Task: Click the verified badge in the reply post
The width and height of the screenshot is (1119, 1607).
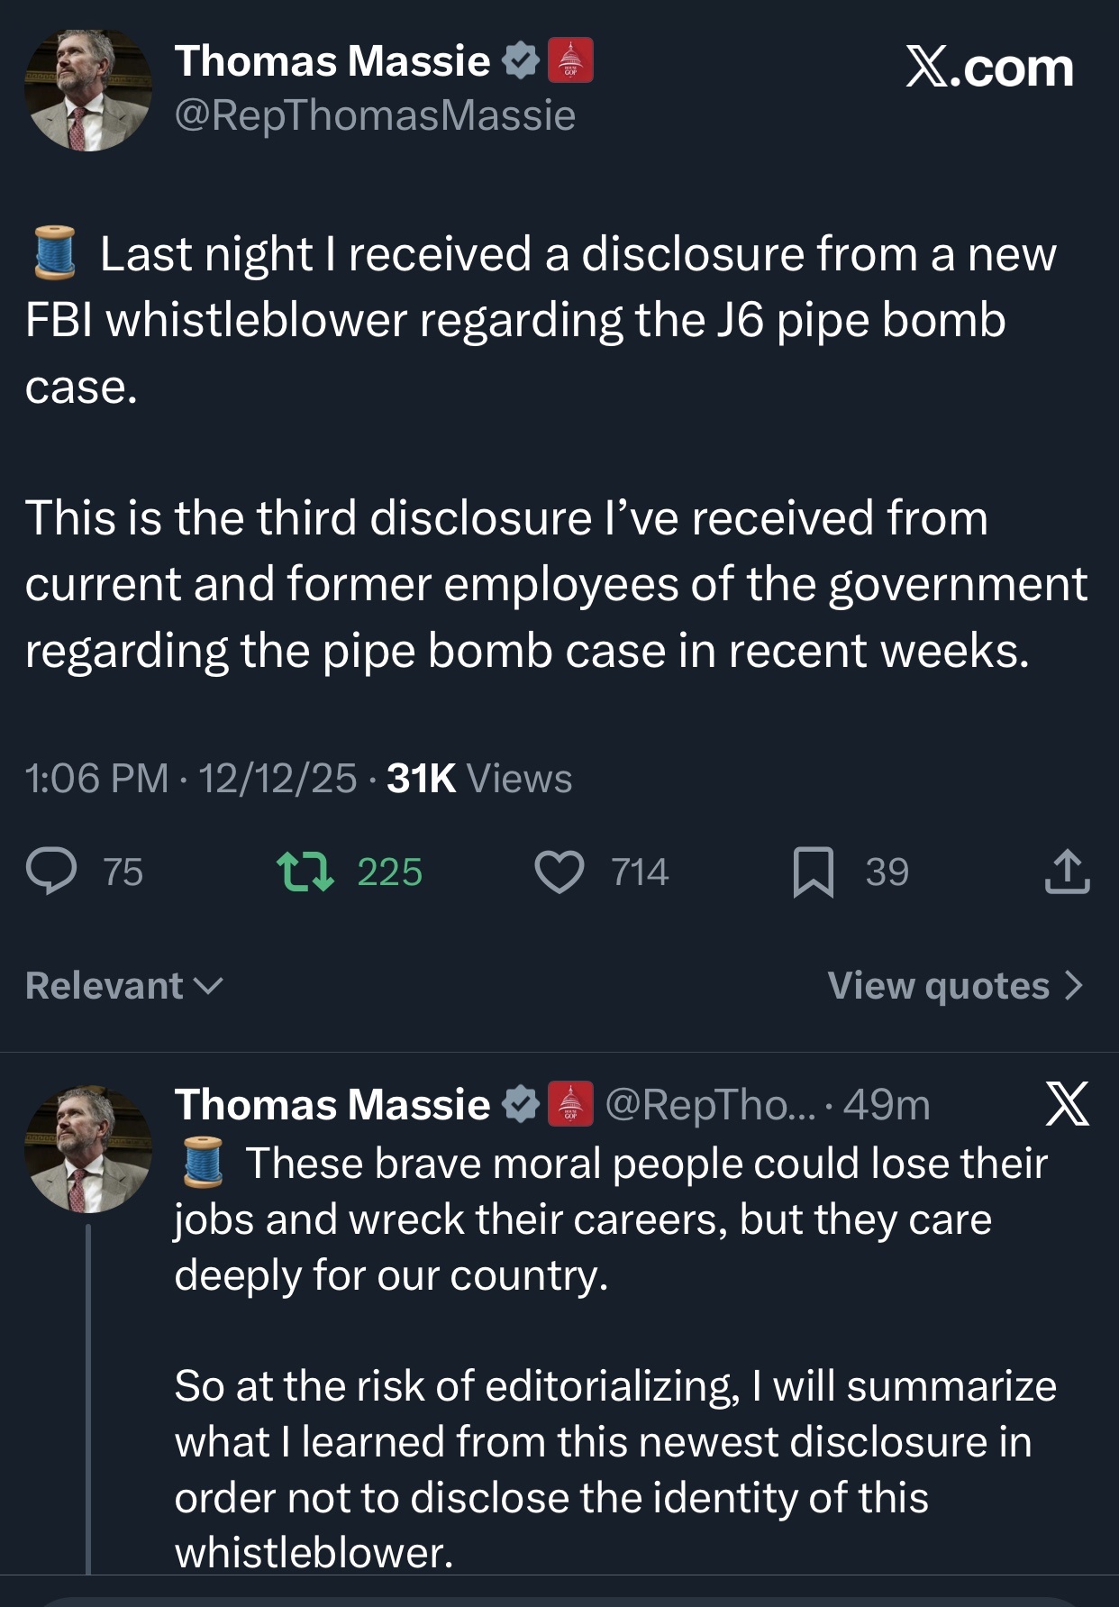Action: (521, 1104)
